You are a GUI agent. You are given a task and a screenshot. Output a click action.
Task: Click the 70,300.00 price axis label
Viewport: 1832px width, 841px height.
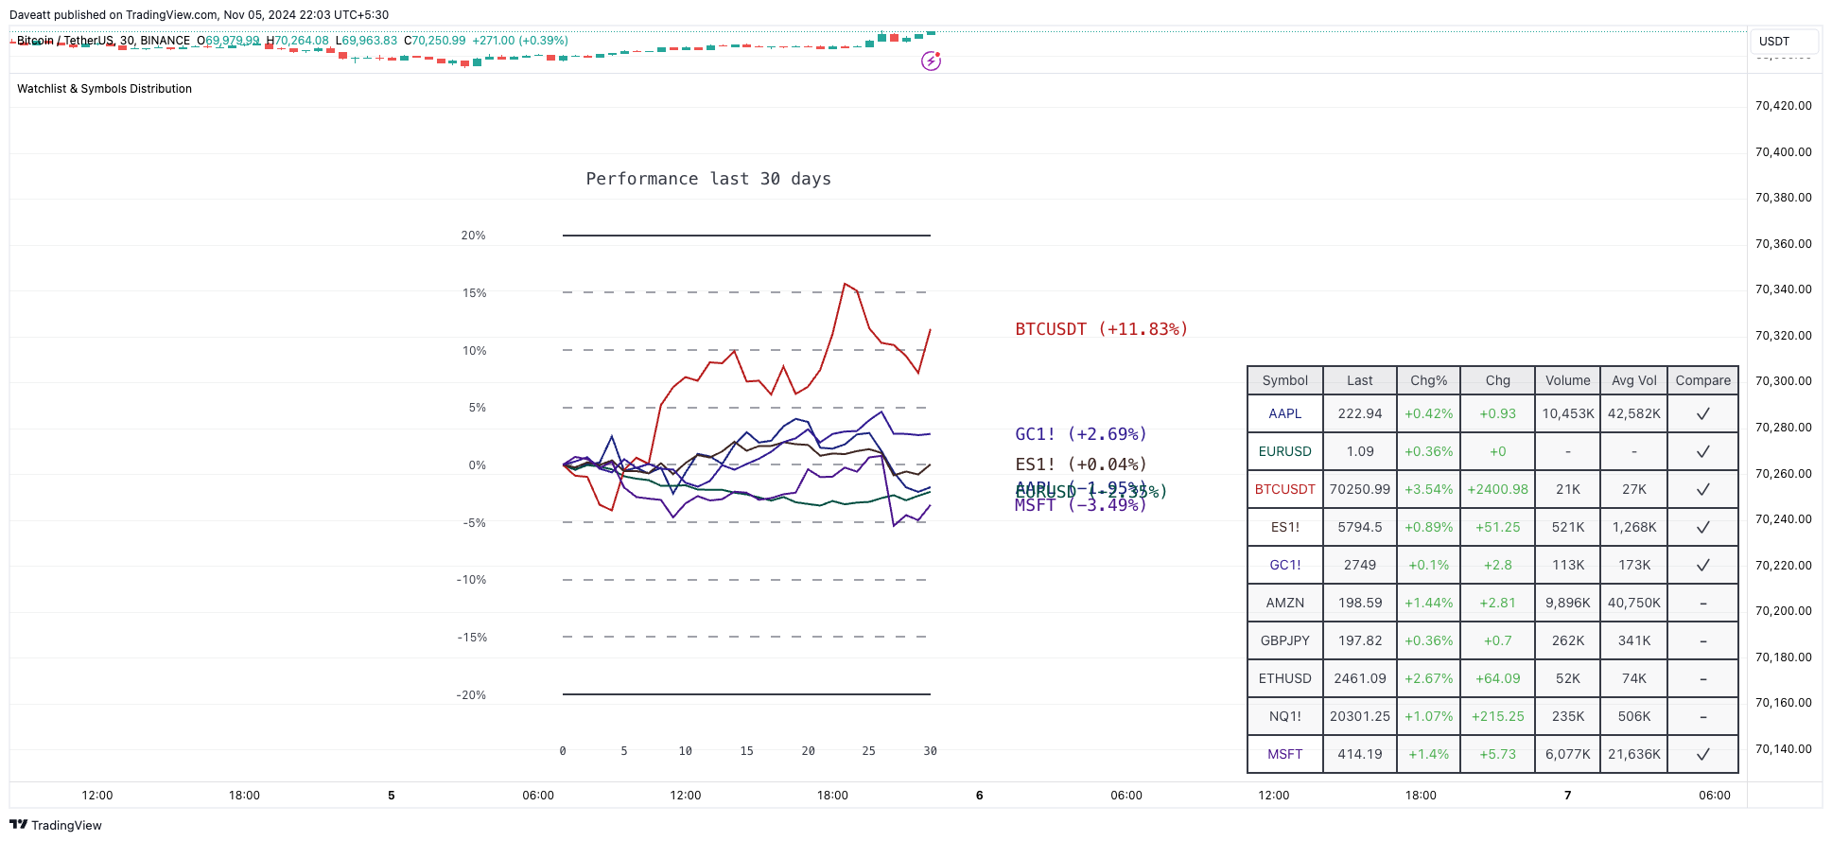[1783, 381]
